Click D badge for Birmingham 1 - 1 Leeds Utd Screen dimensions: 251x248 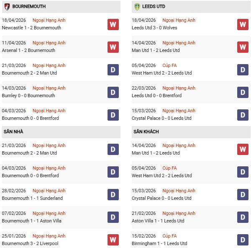[x=243, y=240]
